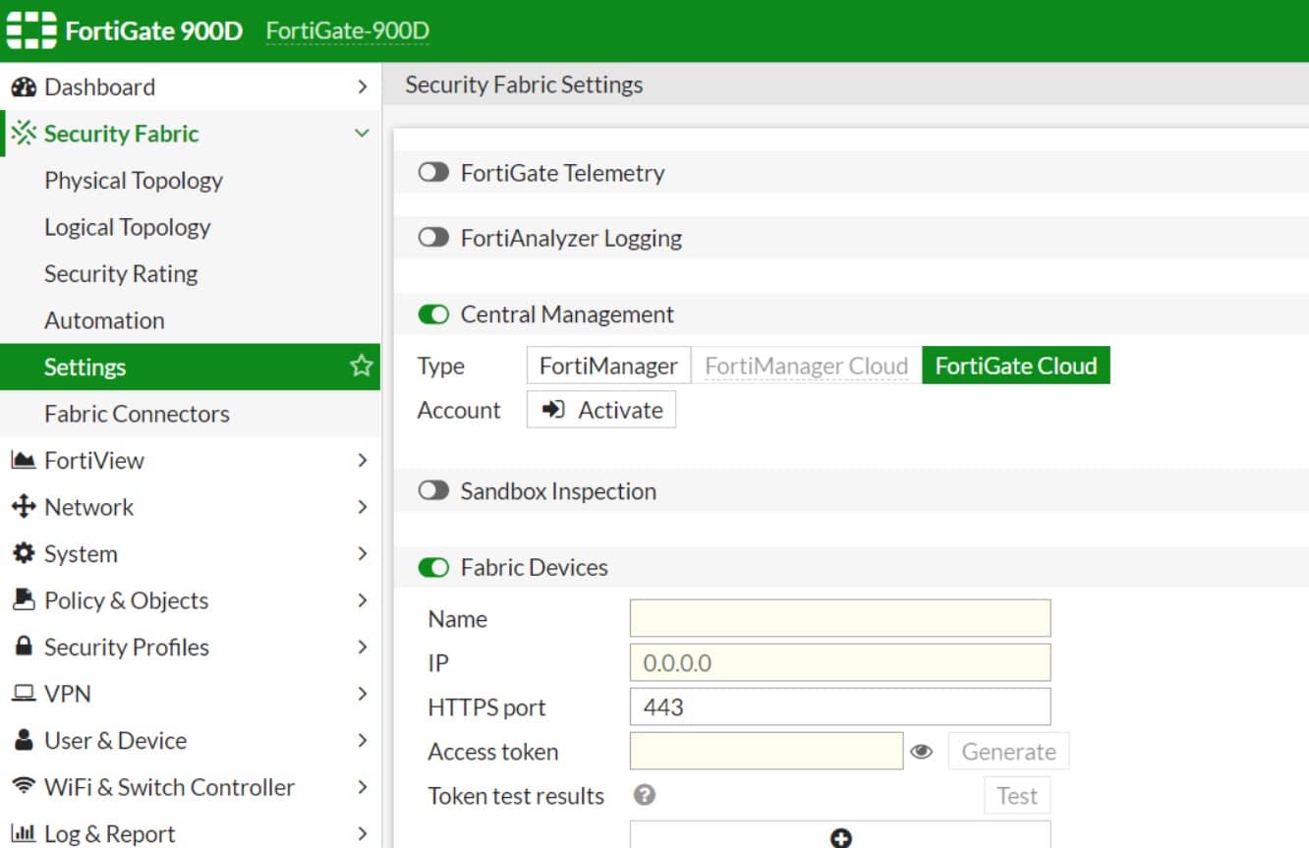Screen dimensions: 1309x848
Task: Click the Security Fabric icon
Action: pyautogui.click(x=24, y=134)
